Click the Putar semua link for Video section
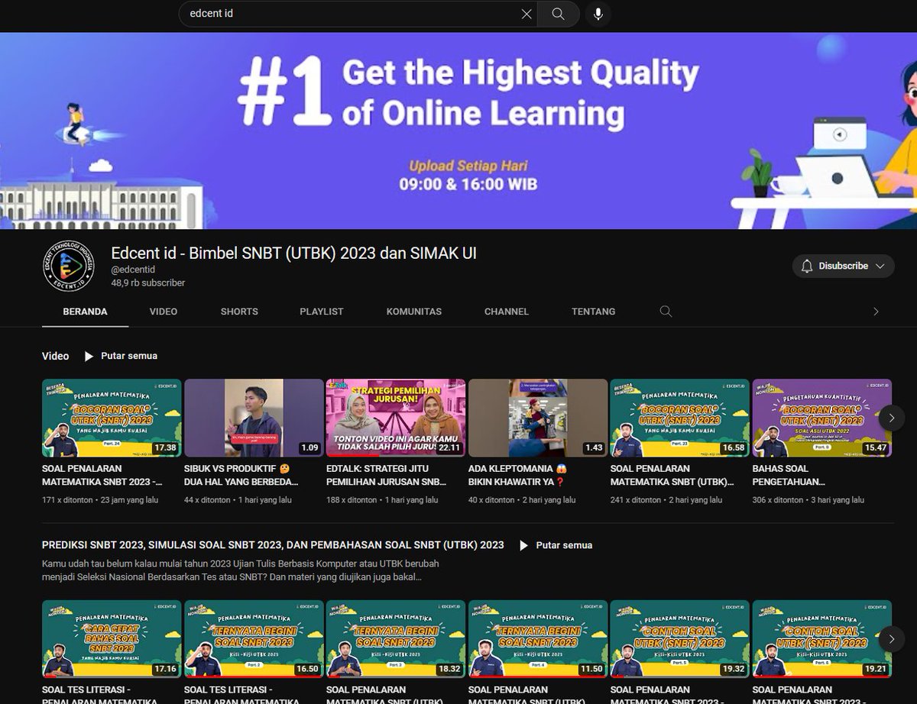The height and width of the screenshot is (704, 917). click(x=129, y=356)
